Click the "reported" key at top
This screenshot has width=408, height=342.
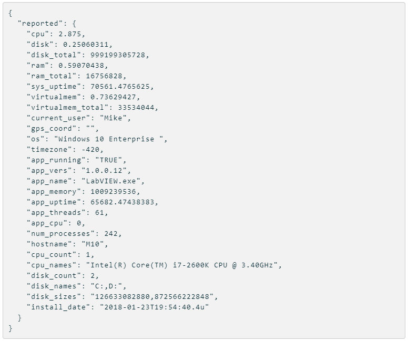40,24
